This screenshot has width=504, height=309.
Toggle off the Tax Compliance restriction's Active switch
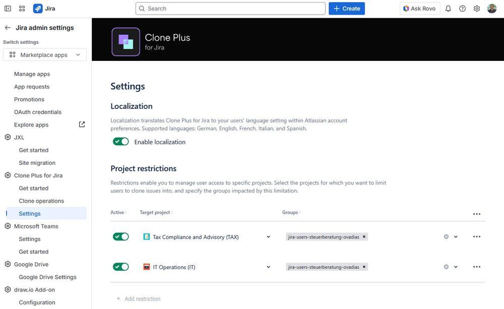coord(121,236)
